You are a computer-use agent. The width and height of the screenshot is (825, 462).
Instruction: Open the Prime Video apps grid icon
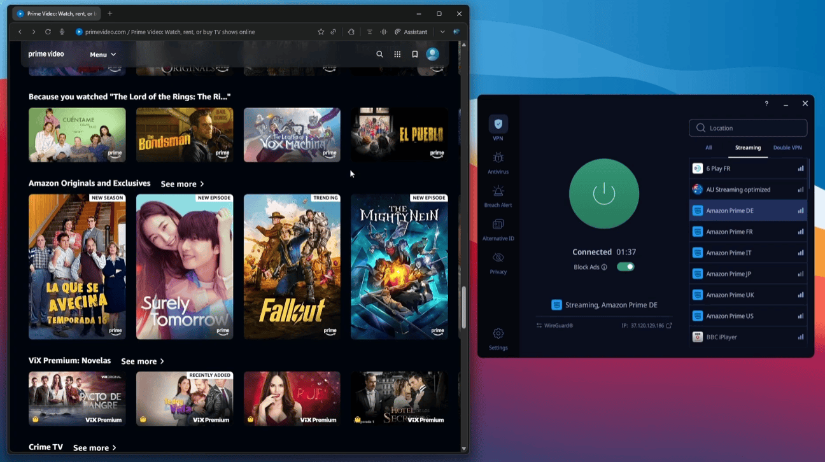(x=397, y=55)
